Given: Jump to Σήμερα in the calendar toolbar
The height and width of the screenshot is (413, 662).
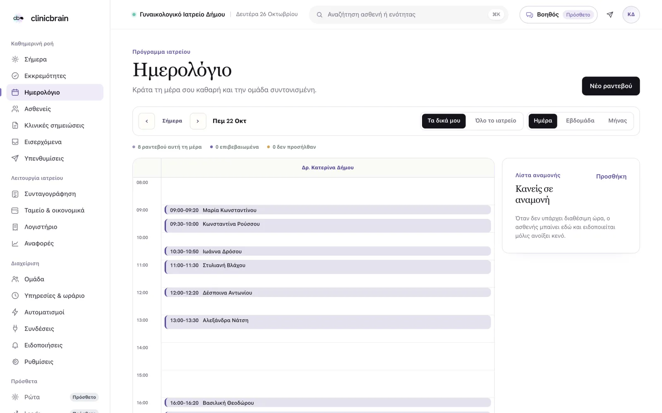Looking at the screenshot, I should point(172,121).
